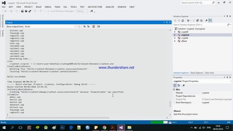Image resolution: width=233 pixels, height=131 pixels.
Task: Toggle Preview Selected Items in Solution Explorer
Action: (210, 20)
